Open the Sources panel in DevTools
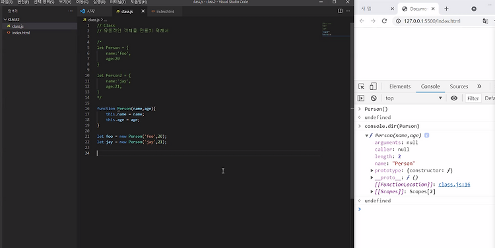495x248 pixels. click(x=459, y=86)
